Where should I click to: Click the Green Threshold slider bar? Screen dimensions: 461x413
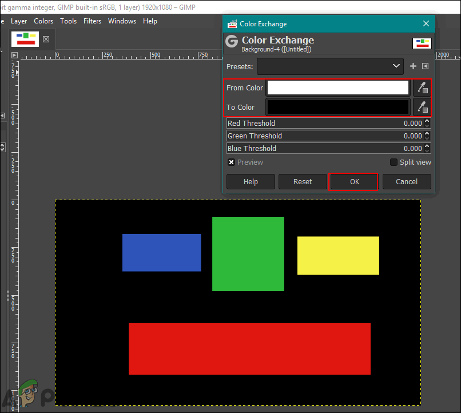click(320, 136)
